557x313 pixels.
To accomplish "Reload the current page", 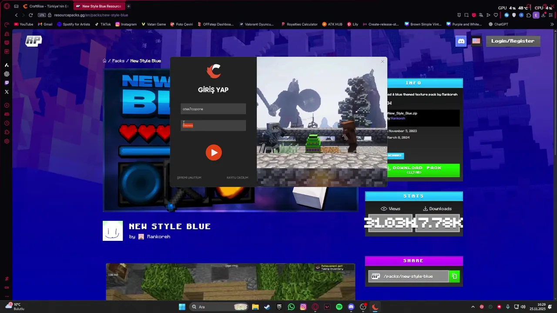I will [30, 15].
